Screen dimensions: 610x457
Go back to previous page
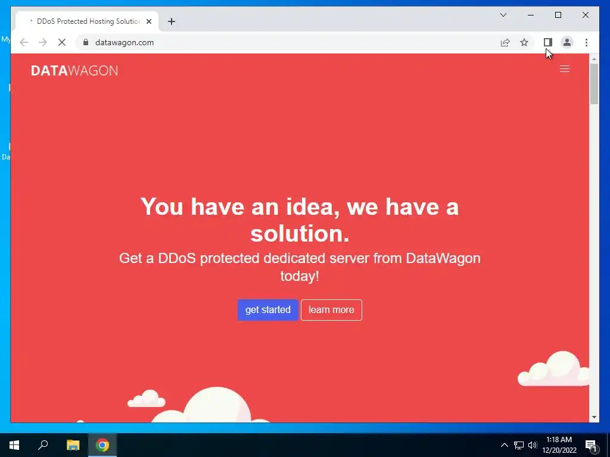pyautogui.click(x=24, y=42)
